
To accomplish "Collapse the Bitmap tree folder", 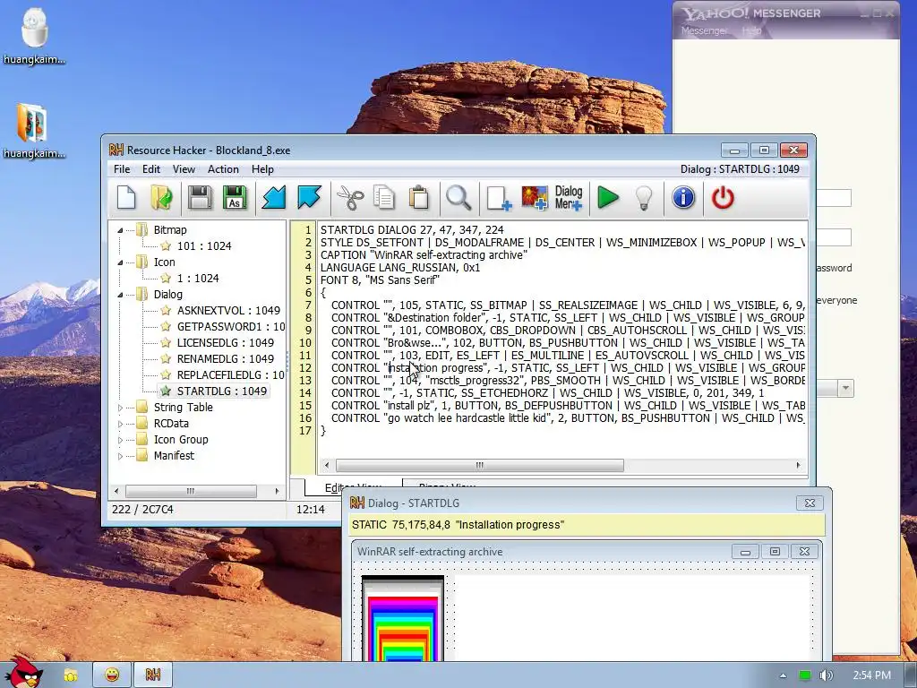I will pyautogui.click(x=120, y=230).
